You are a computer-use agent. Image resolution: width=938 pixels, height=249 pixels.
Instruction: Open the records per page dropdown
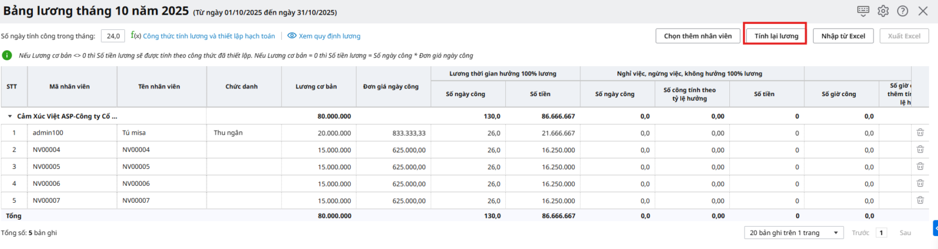pyautogui.click(x=793, y=233)
